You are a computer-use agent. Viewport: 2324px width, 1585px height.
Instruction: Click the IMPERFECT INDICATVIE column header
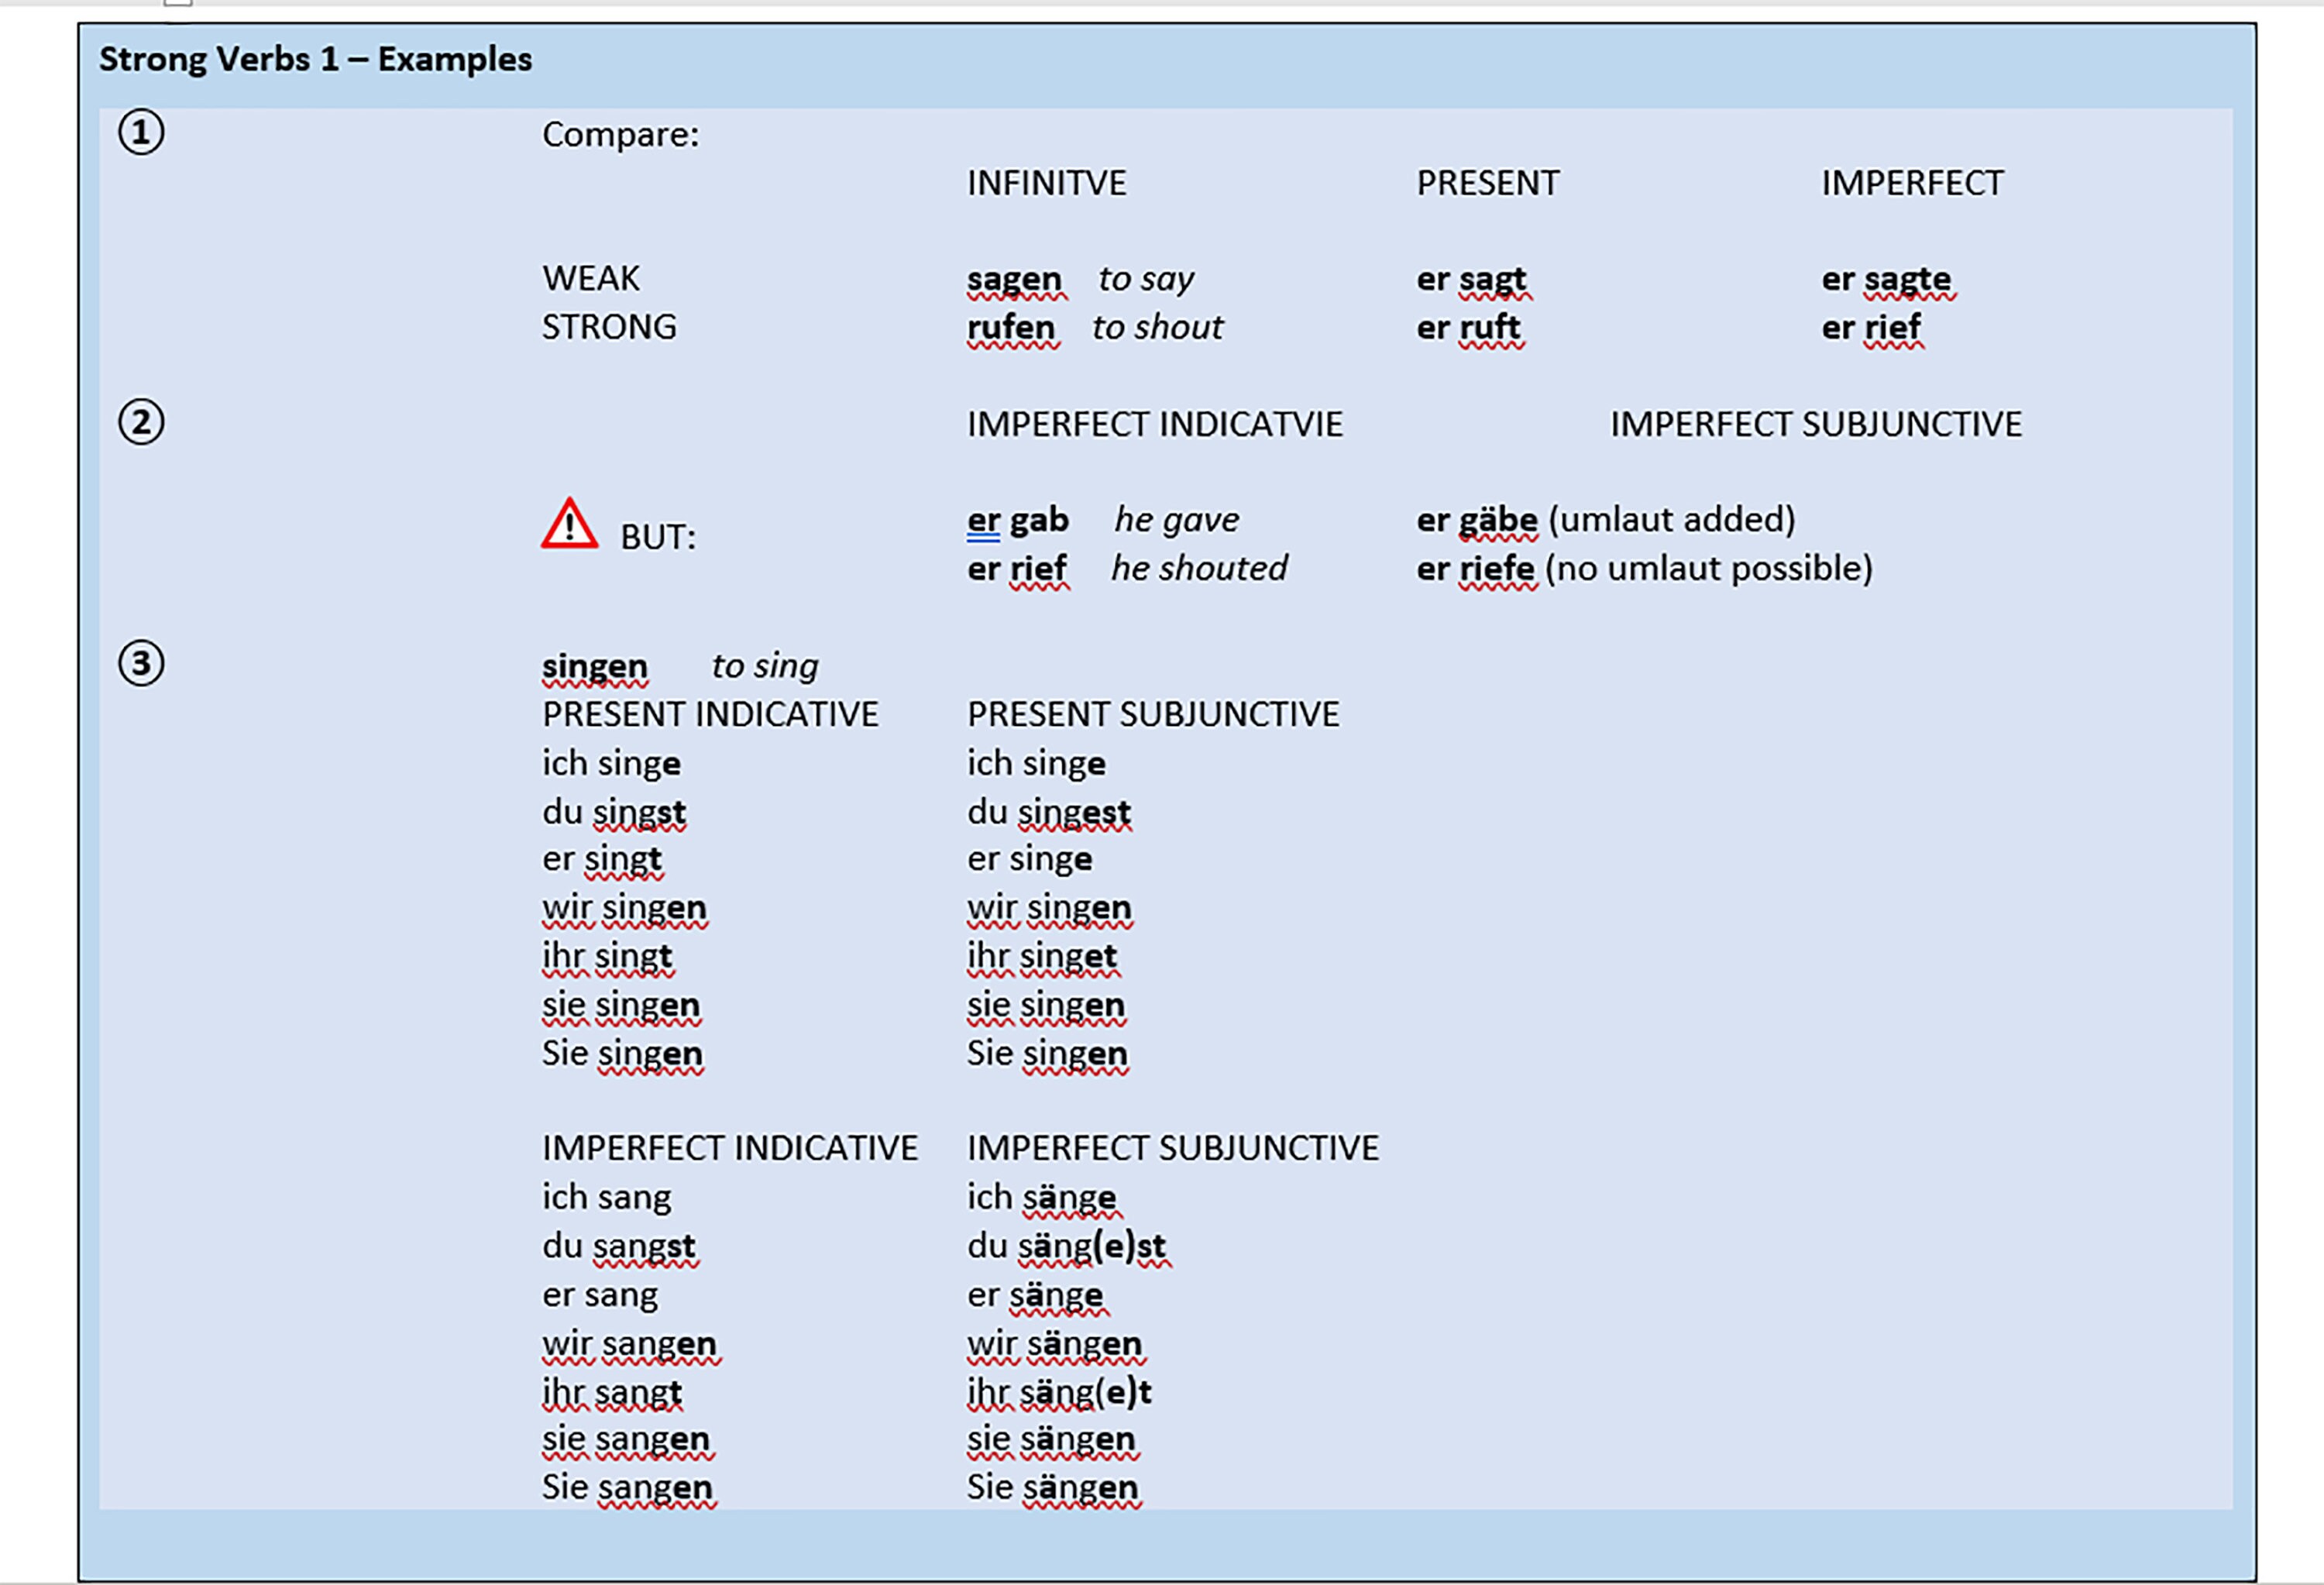(x=1154, y=424)
